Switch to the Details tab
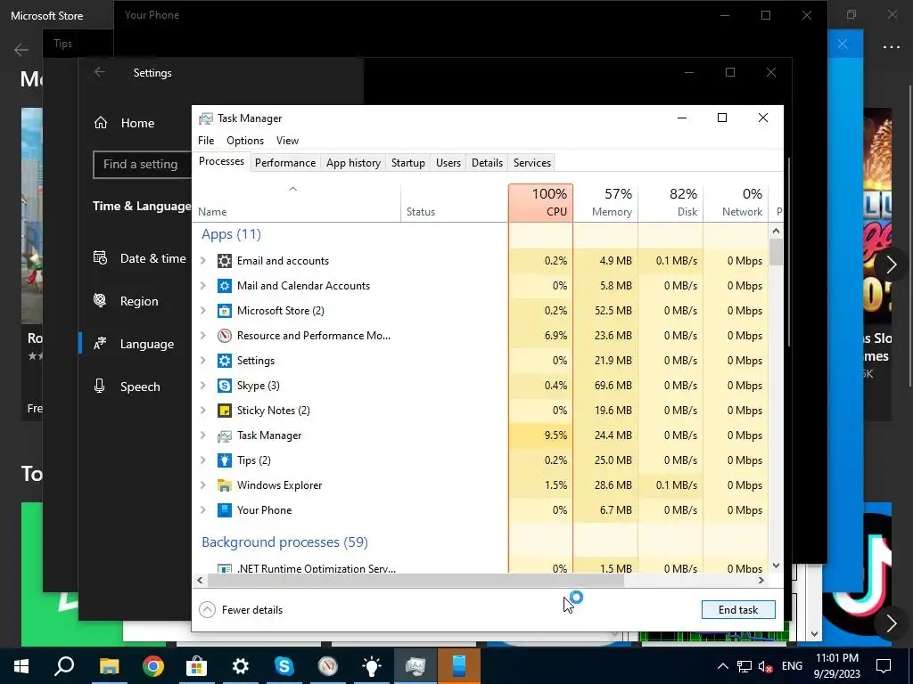The image size is (913, 684). point(488,163)
